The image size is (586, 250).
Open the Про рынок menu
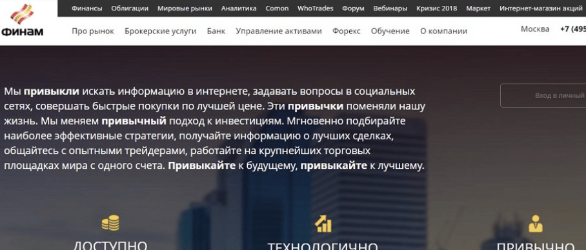[x=93, y=32]
